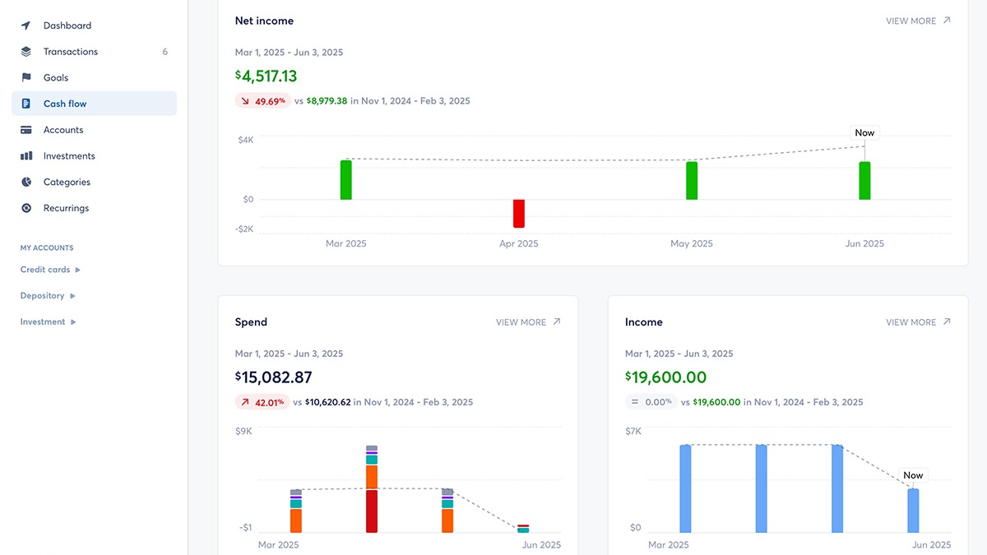Click the Recurrings circular icon
The height and width of the screenshot is (555, 987).
coord(26,209)
